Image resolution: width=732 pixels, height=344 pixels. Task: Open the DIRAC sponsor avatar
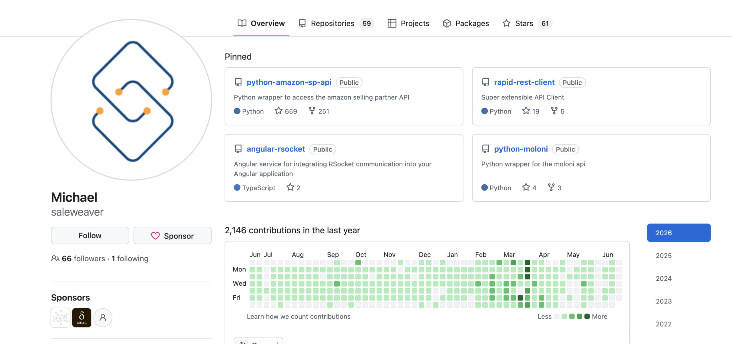[81, 317]
